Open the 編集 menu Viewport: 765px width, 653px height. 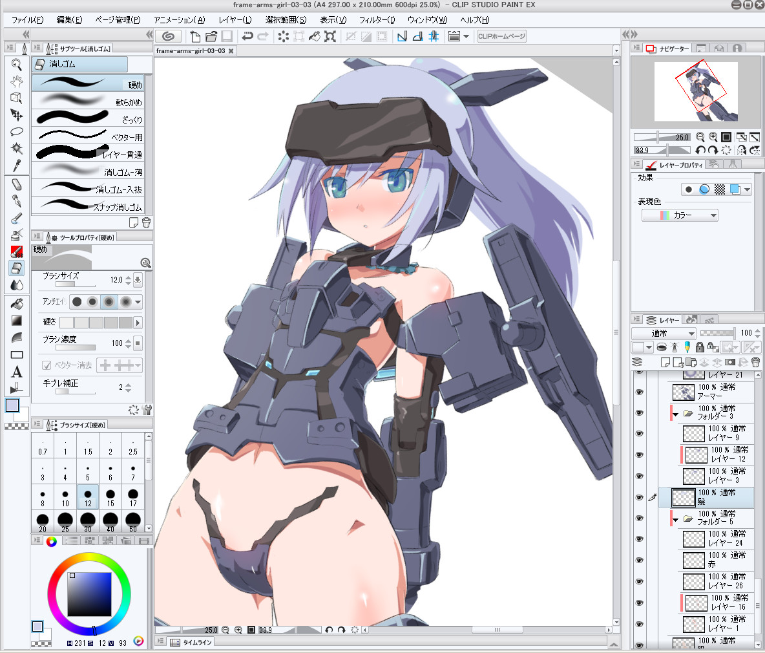tap(69, 20)
